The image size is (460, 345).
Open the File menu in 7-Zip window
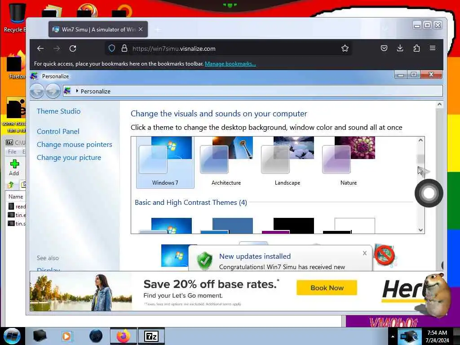[x=12, y=152]
